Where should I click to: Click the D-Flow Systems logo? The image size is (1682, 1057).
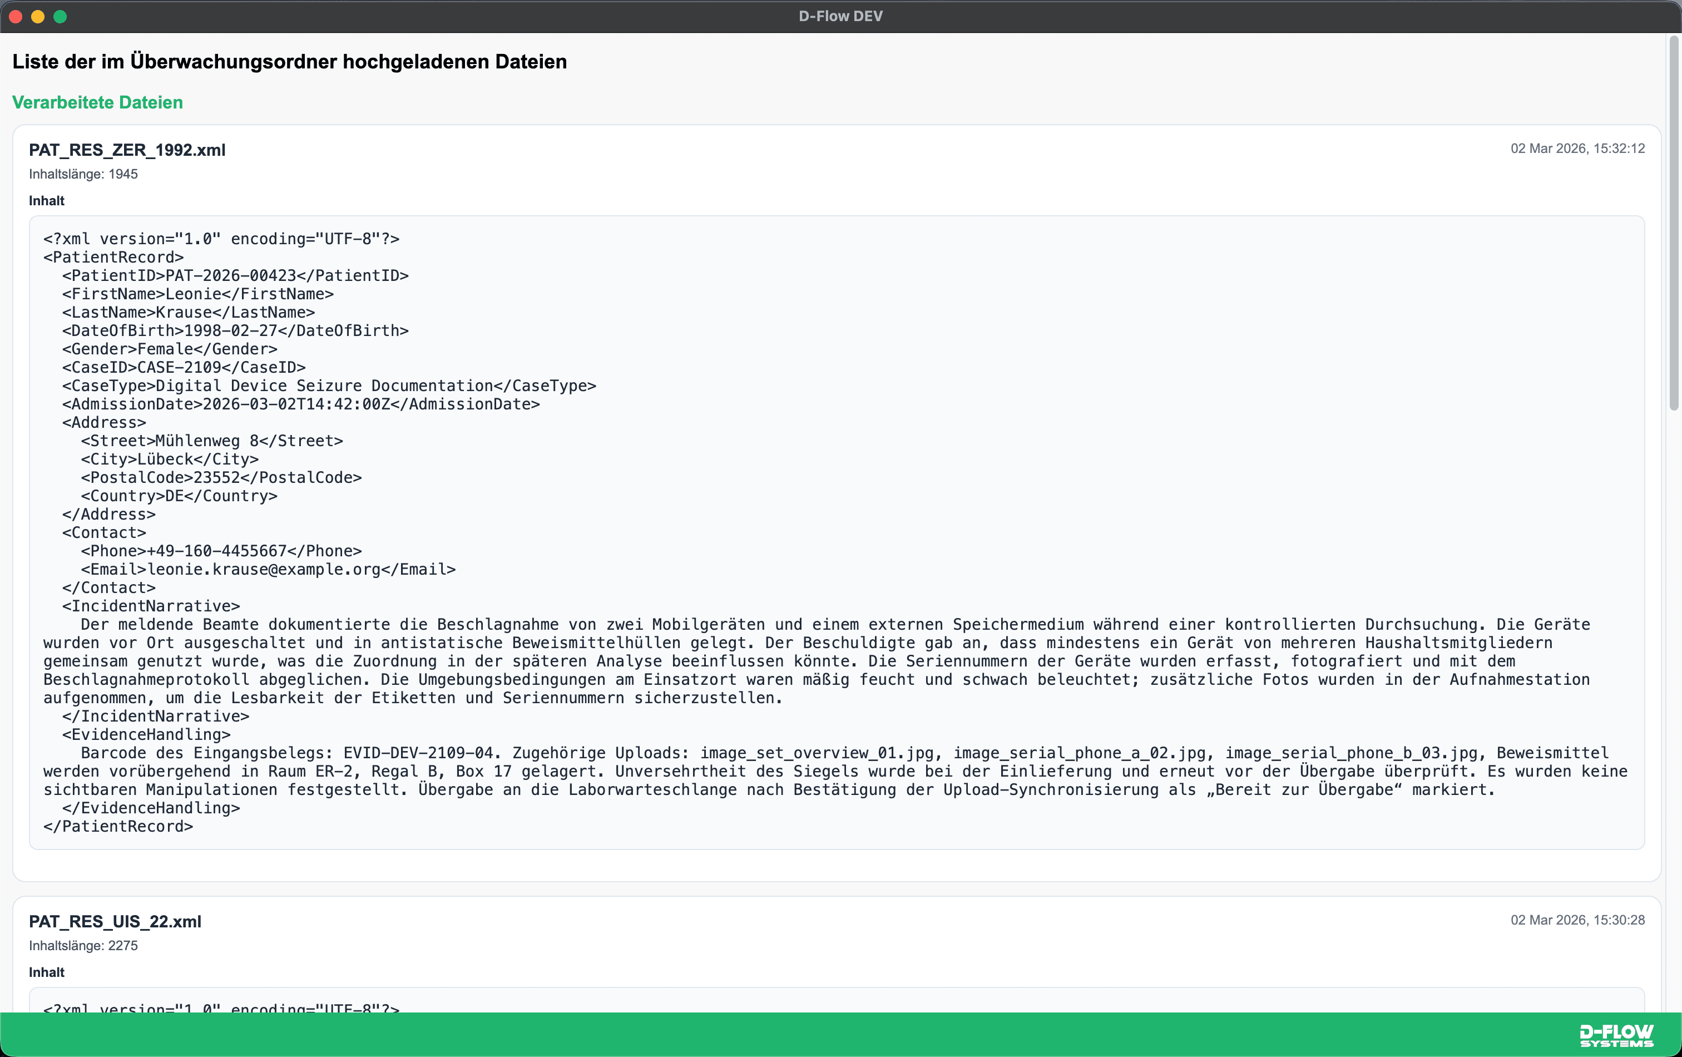1616,1035
